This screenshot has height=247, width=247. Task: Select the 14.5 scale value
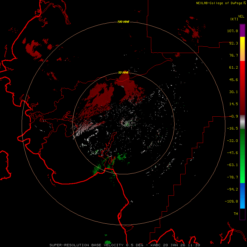234,104
